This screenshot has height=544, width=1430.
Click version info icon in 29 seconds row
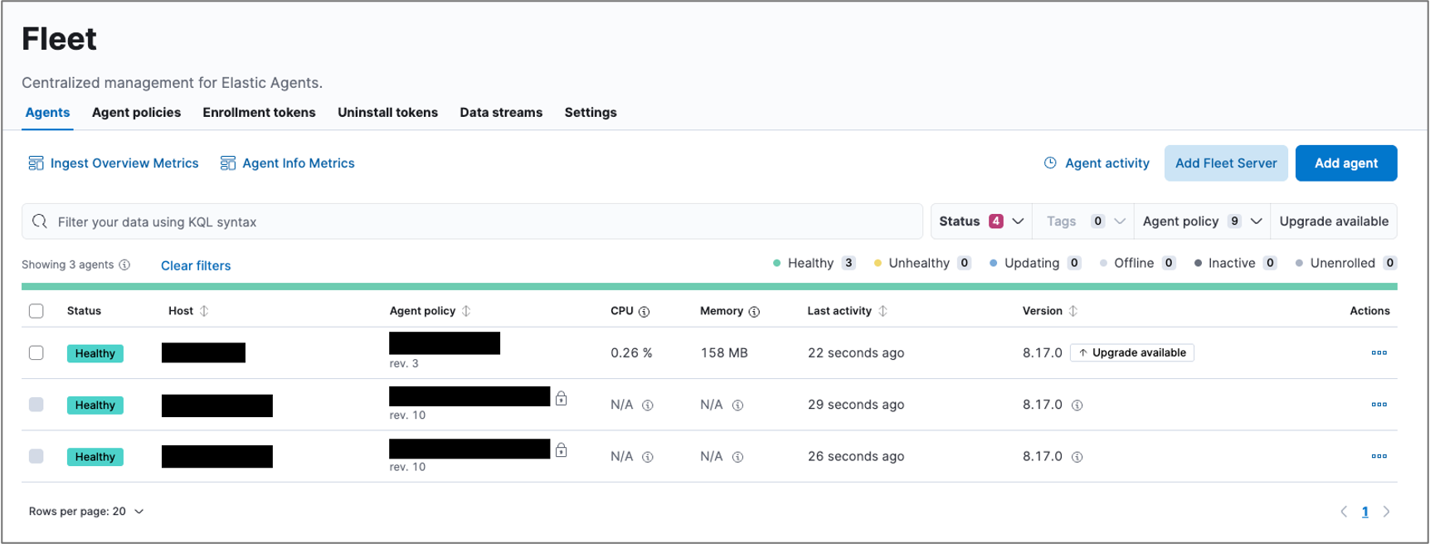click(1077, 406)
